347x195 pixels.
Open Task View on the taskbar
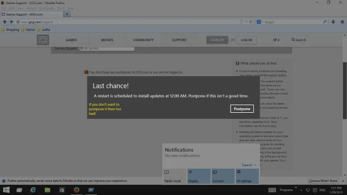tap(19, 190)
